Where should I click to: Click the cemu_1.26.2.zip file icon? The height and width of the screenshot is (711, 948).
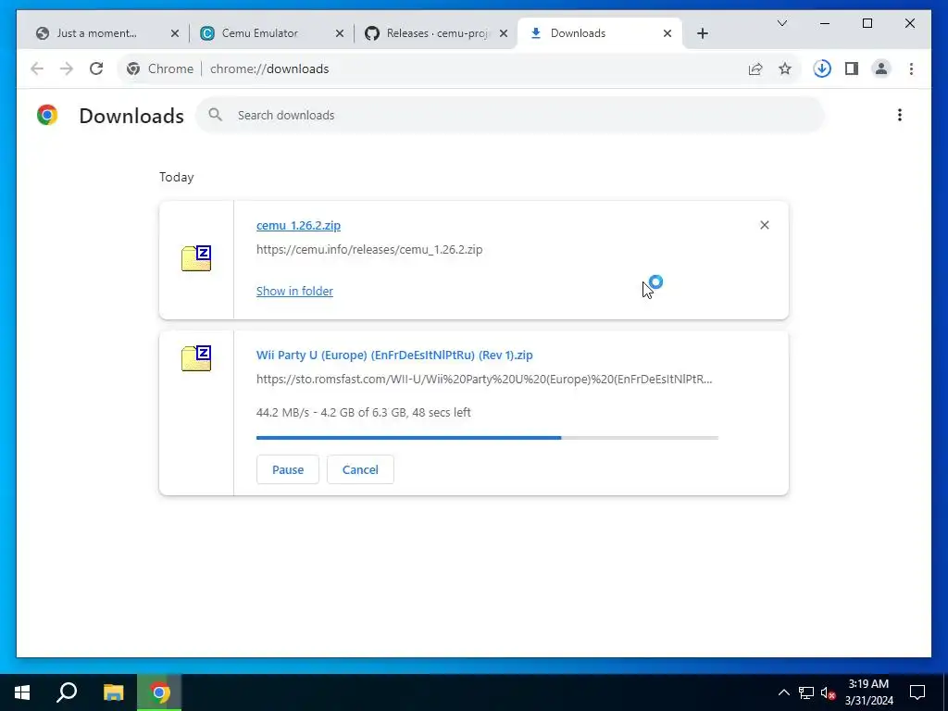pos(196,259)
